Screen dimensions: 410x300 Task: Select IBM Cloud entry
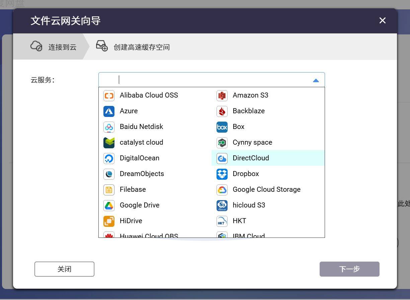[268, 234]
